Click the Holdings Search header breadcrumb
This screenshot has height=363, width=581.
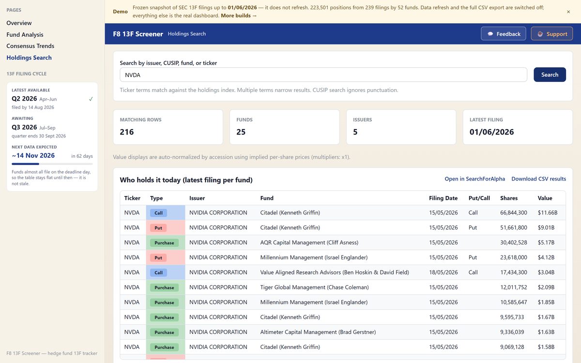pyautogui.click(x=187, y=34)
